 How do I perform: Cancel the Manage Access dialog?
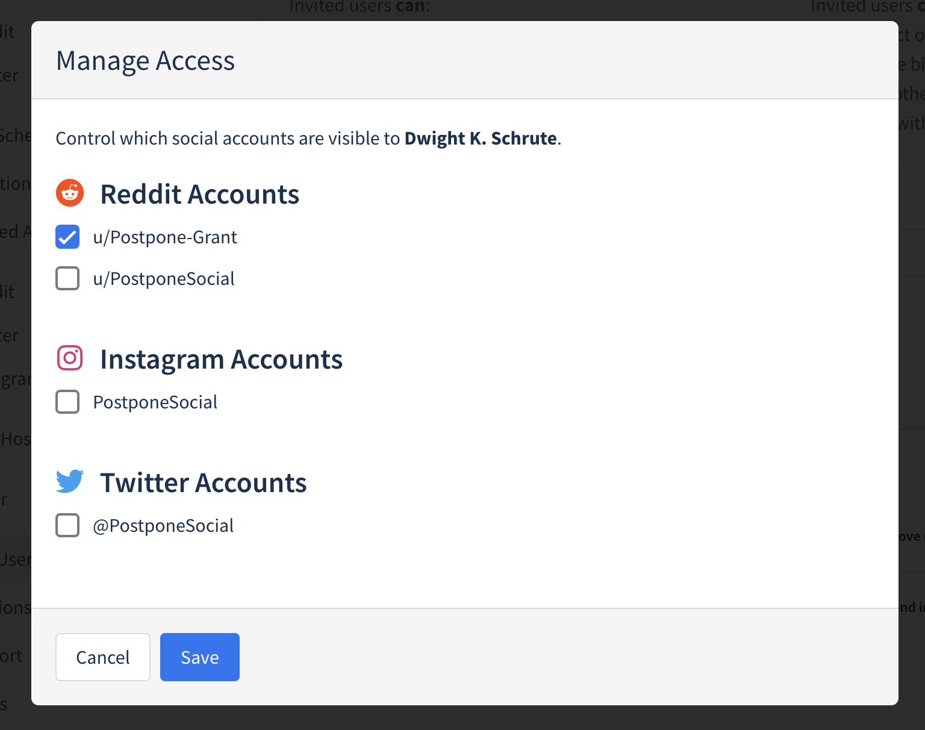click(103, 657)
